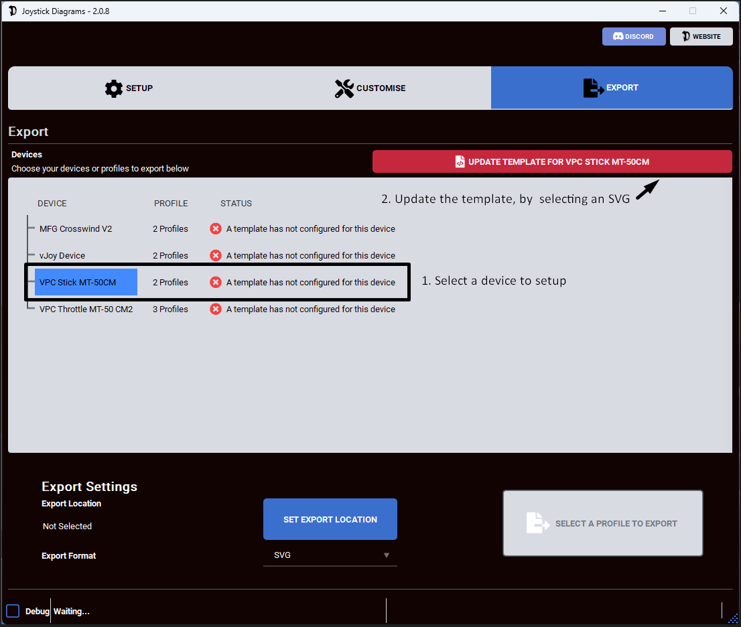
Task: Select the MFG Crosswind V2 device
Action: pos(76,228)
